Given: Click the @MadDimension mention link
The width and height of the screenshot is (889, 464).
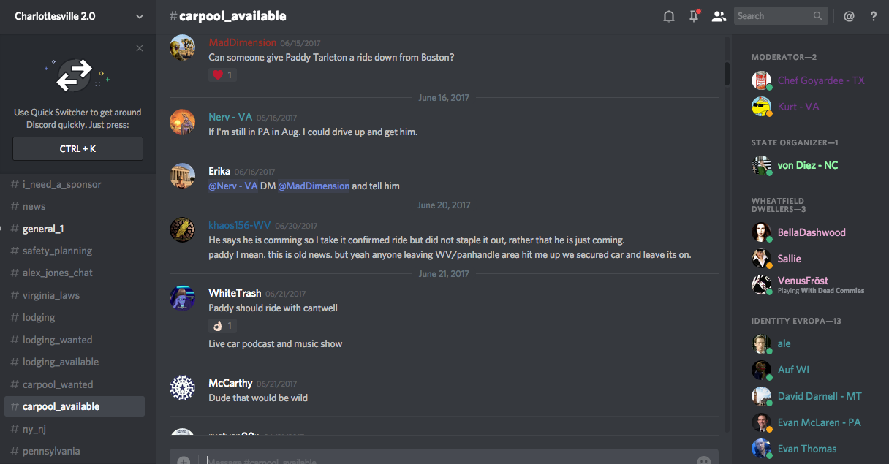Looking at the screenshot, I should (313, 186).
